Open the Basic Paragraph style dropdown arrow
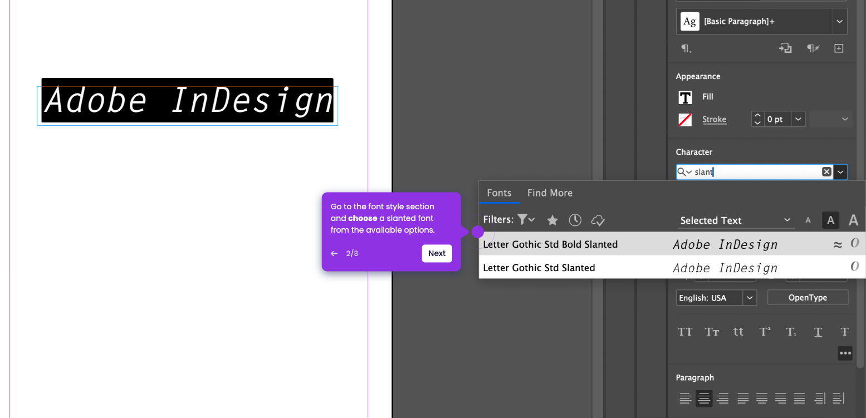Screen dimensions: 866x418 tap(840, 22)
